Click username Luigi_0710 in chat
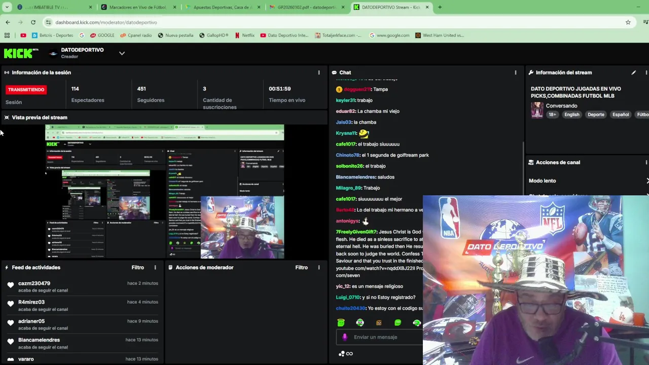649x365 pixels. tap(348, 297)
